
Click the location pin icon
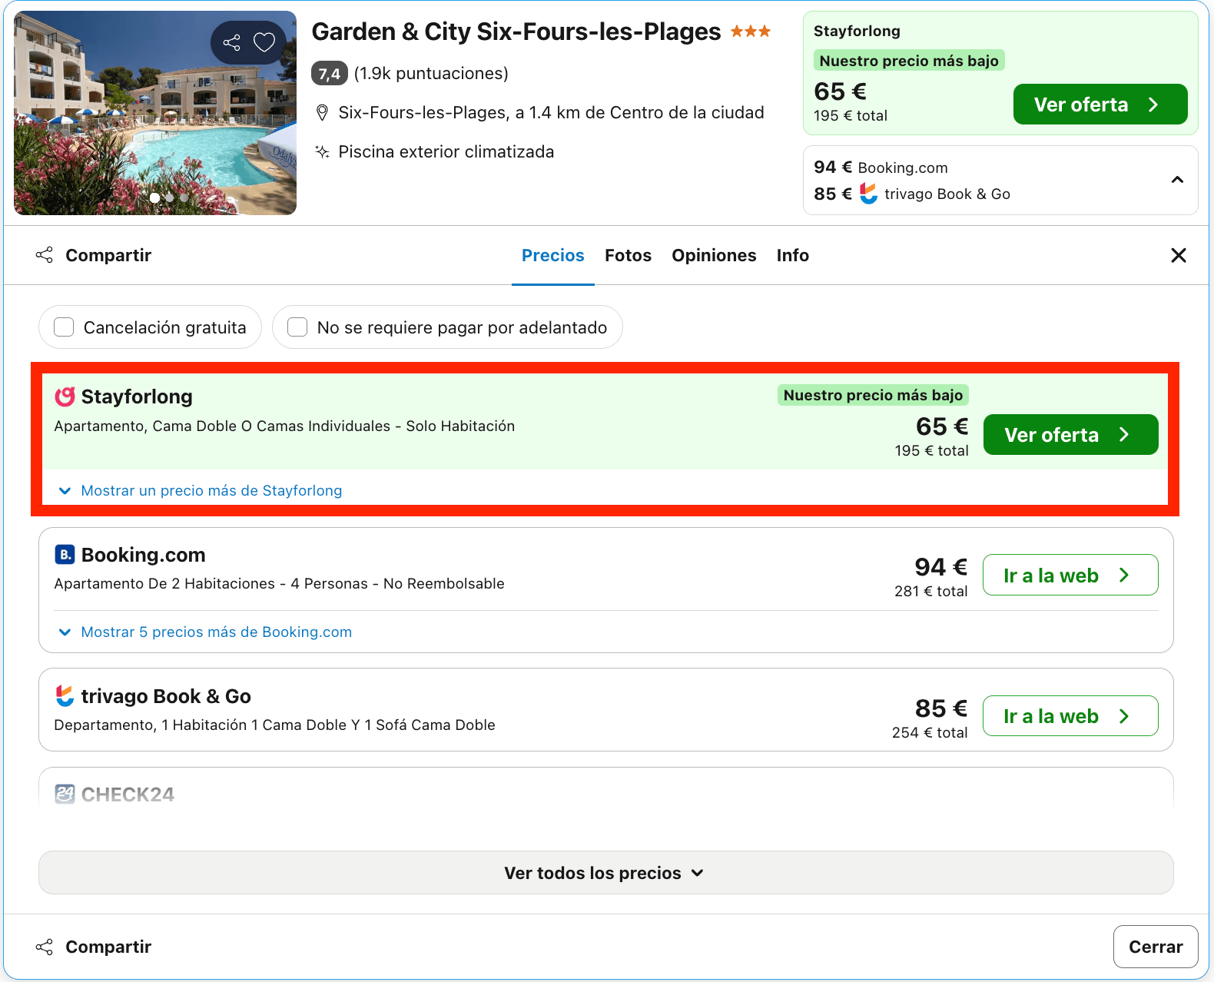coord(323,113)
